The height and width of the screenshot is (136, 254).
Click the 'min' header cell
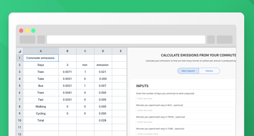pyautogui.click(x=85, y=65)
